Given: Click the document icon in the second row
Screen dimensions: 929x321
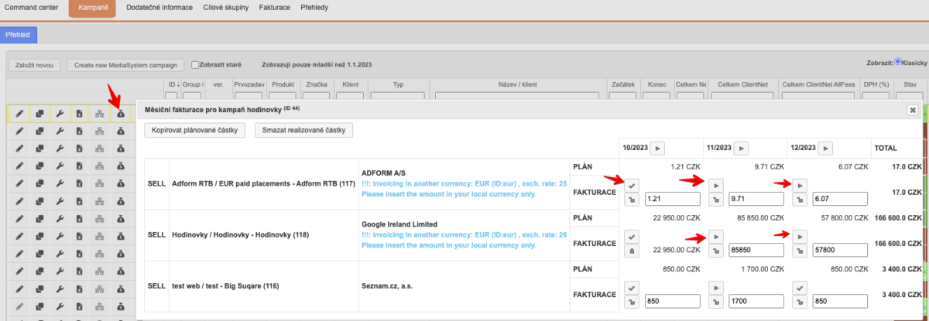Looking at the screenshot, I should [79, 132].
